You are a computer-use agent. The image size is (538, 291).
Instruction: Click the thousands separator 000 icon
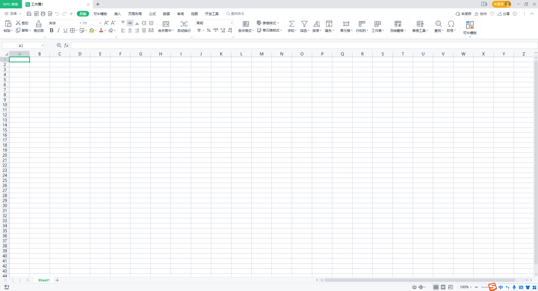(x=216, y=30)
